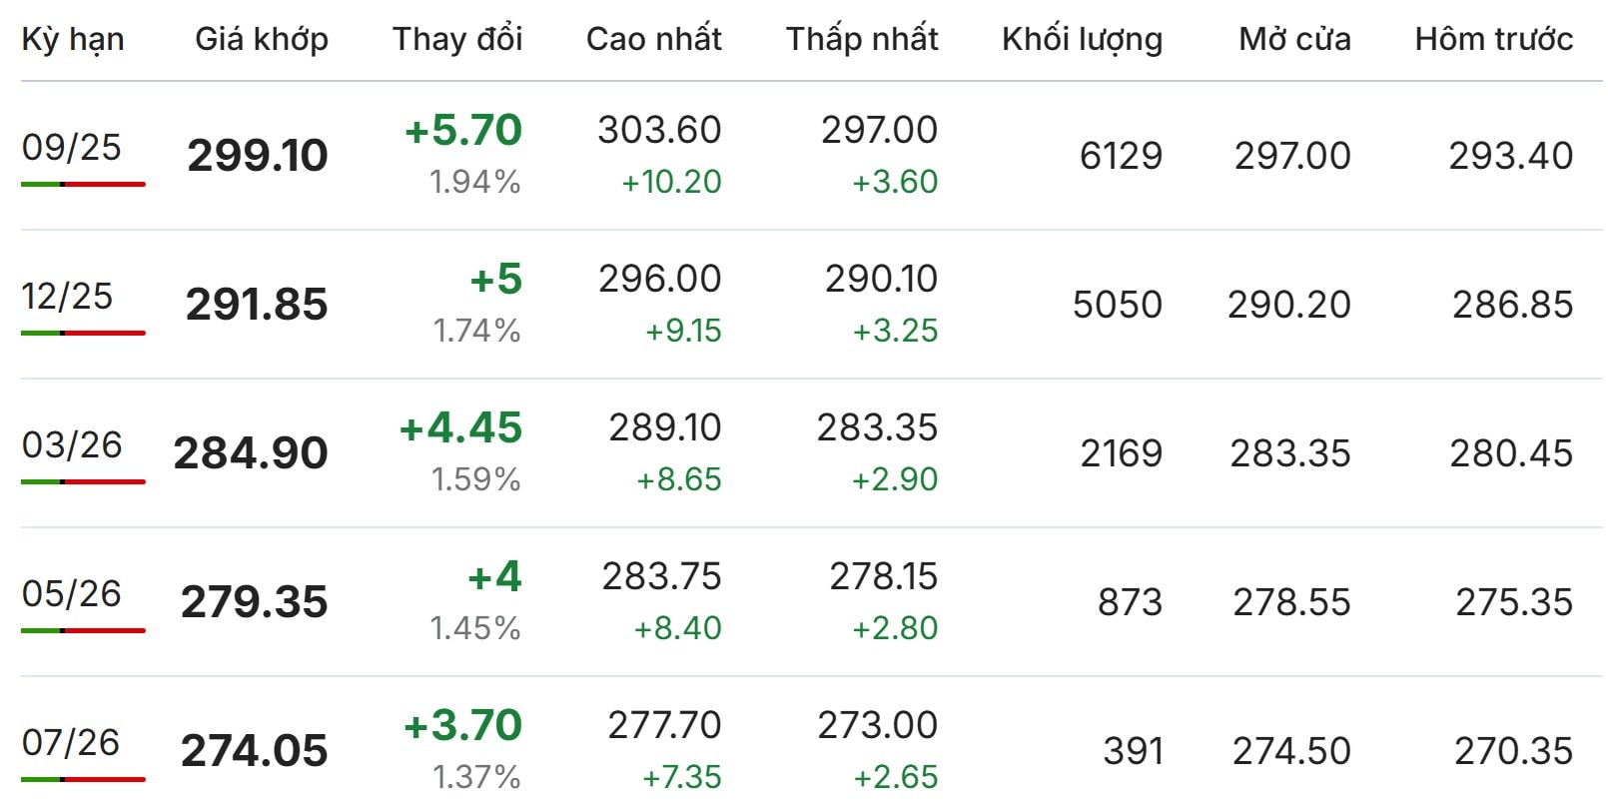Click previous day value 280.45
The height and width of the screenshot is (801, 1608).
tap(1512, 453)
